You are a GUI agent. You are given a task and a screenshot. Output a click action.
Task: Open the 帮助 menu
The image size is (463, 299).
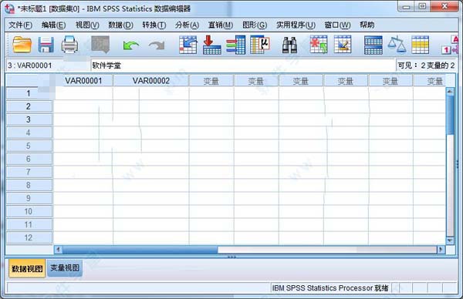click(x=367, y=25)
